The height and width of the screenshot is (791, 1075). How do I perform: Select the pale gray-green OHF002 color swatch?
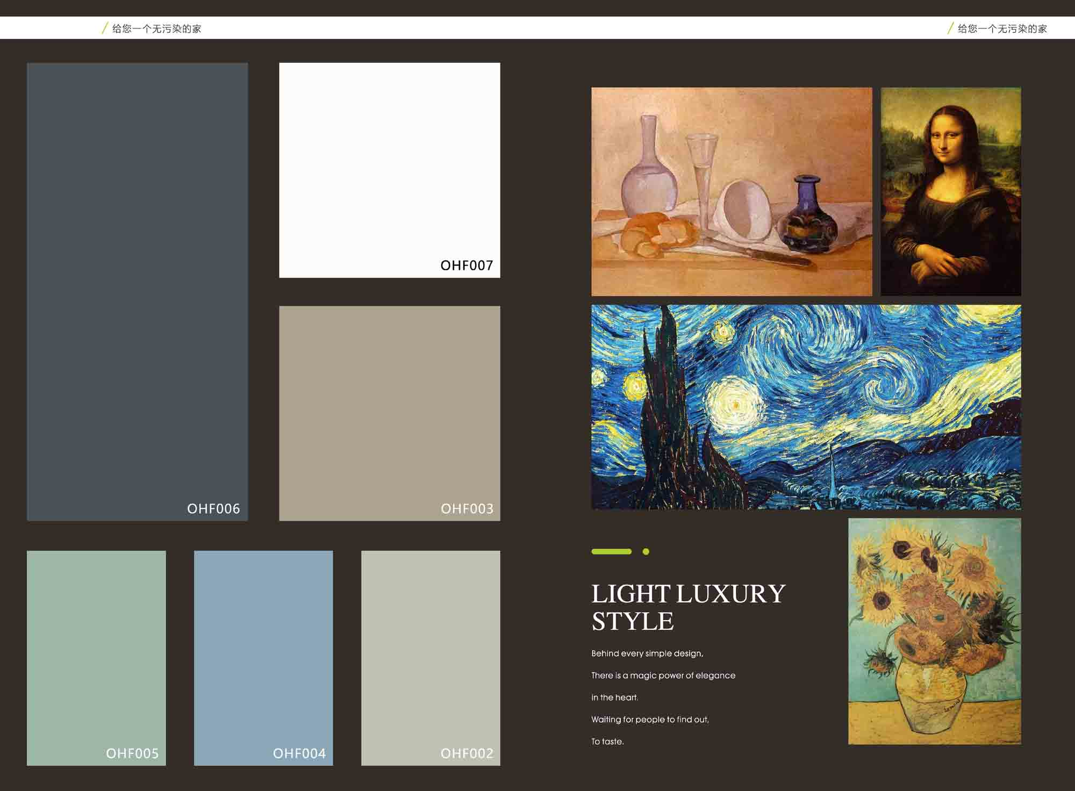point(431,658)
